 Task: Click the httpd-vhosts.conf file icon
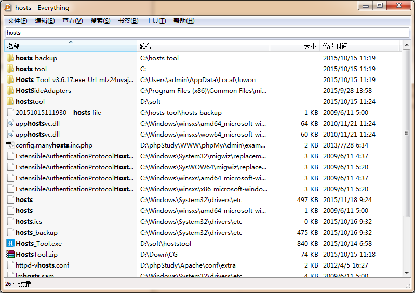coord(10,265)
